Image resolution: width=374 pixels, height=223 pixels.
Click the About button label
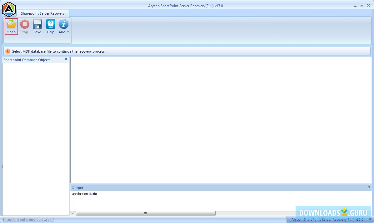[63, 32]
